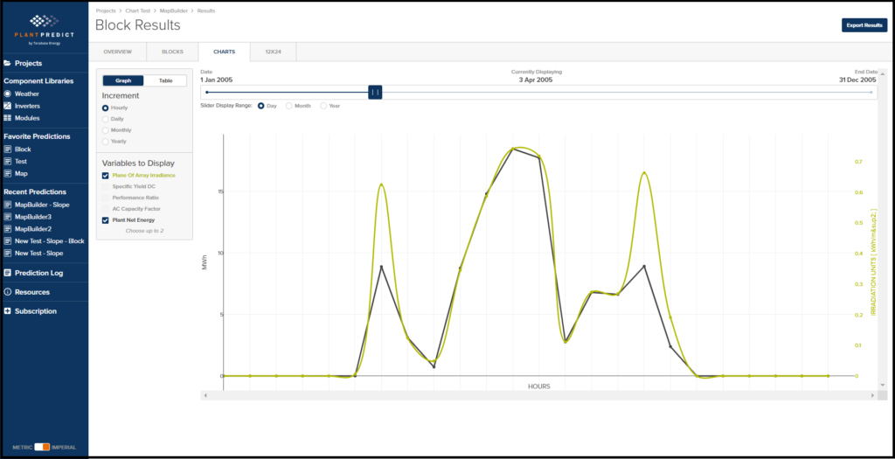895x459 pixels.
Task: Select Daily increment
Action: (x=106, y=119)
